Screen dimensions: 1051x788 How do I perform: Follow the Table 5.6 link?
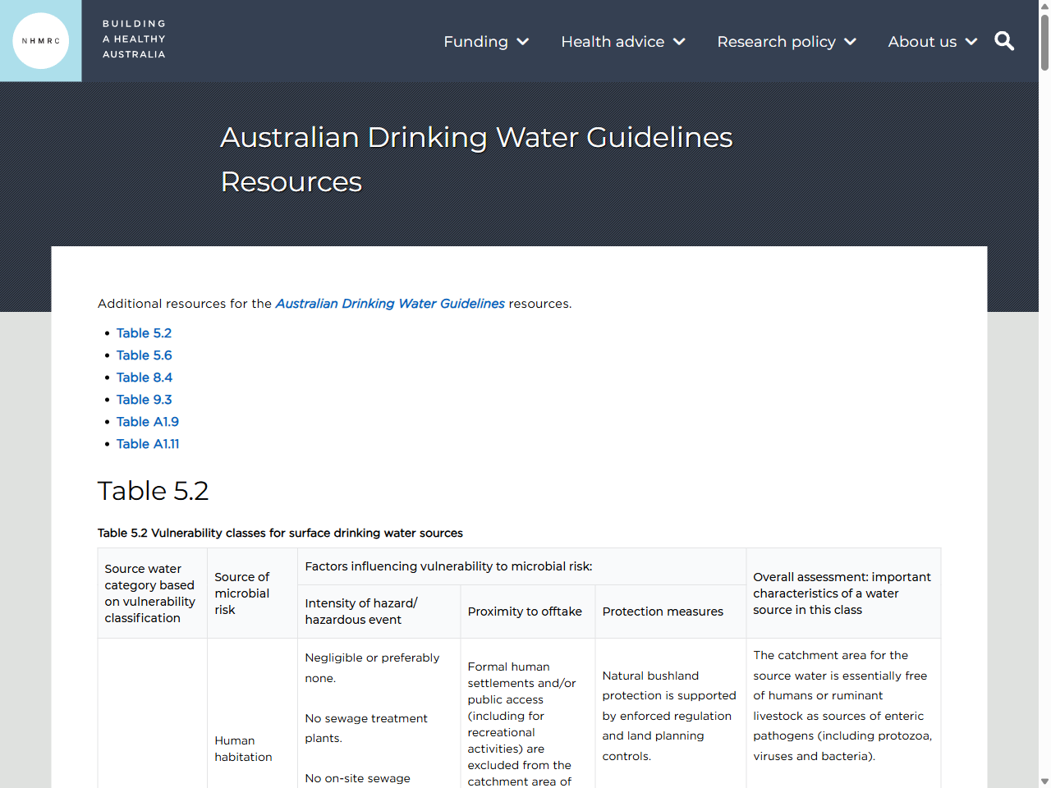coord(144,355)
